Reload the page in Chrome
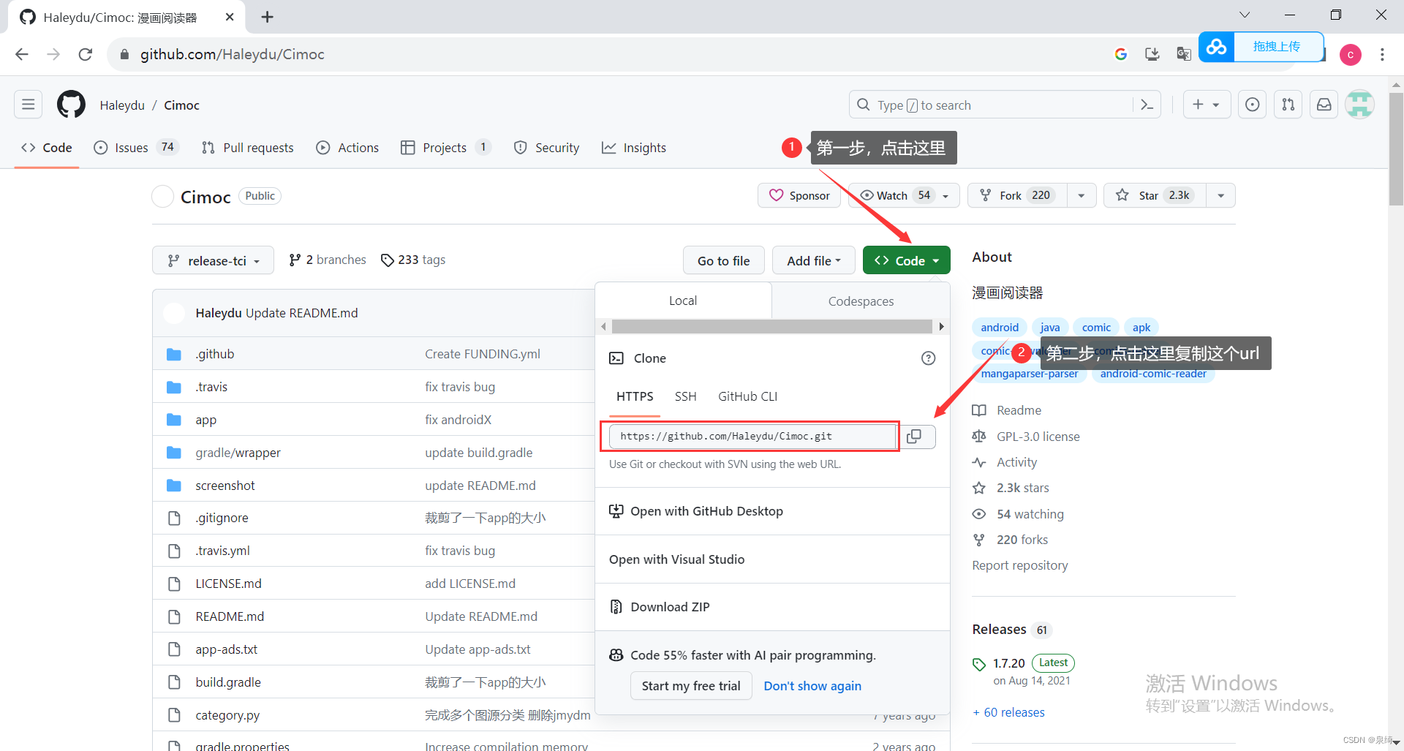 (x=86, y=54)
